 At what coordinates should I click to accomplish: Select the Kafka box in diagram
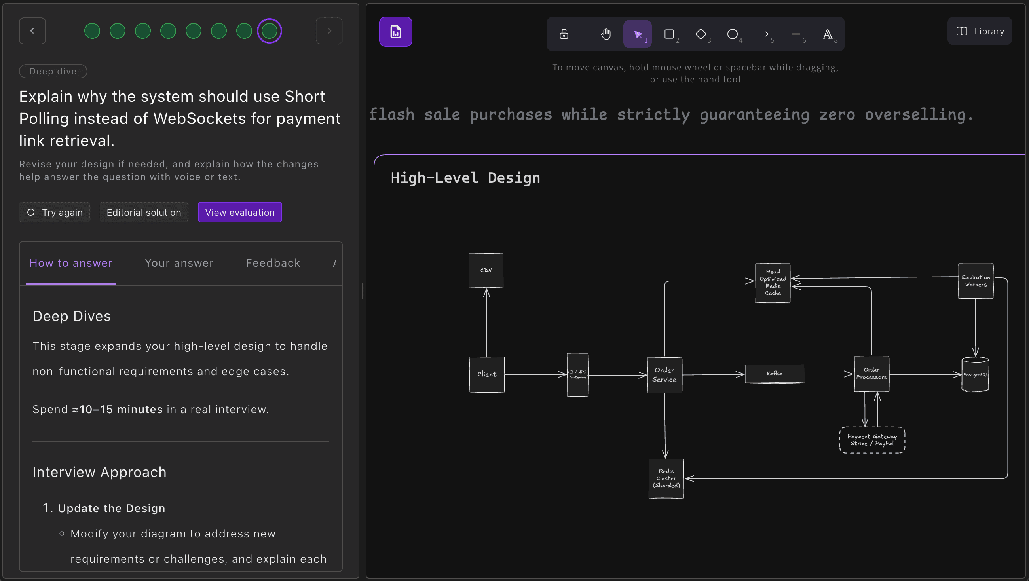pos(775,374)
